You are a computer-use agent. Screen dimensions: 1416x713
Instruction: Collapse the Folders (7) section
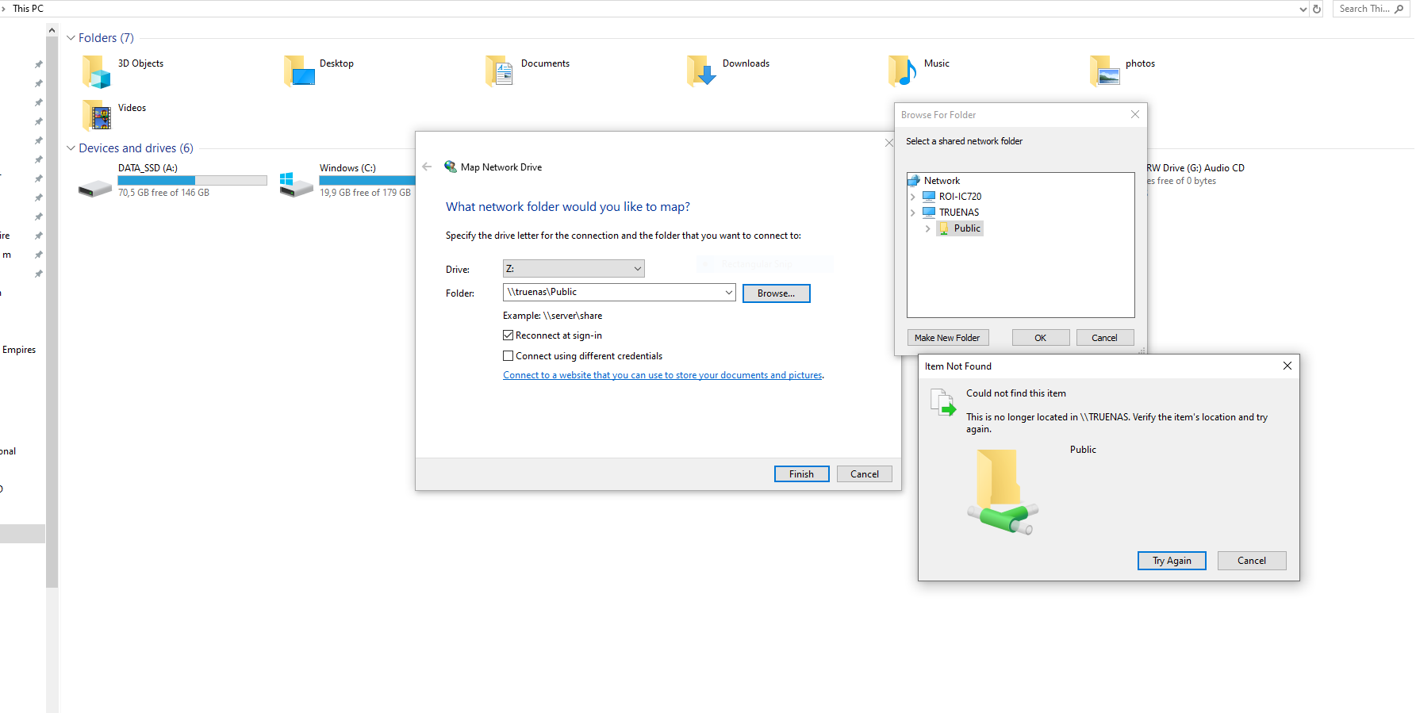pyautogui.click(x=71, y=38)
